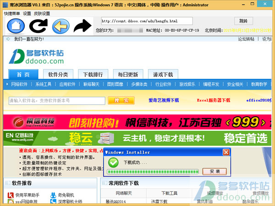Image resolution: width=275 pixels, height=206 pixels.
Task: Open the 教育教学 category link
Action: click(x=259, y=84)
